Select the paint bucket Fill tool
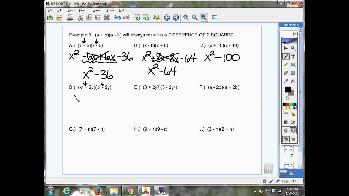This screenshot has width=349, height=196. [293, 81]
